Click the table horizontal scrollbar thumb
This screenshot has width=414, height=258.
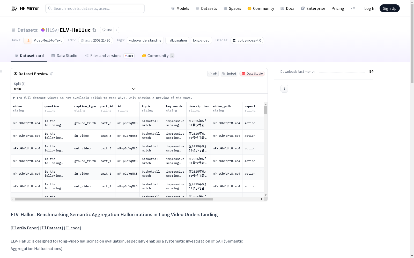pos(114,199)
